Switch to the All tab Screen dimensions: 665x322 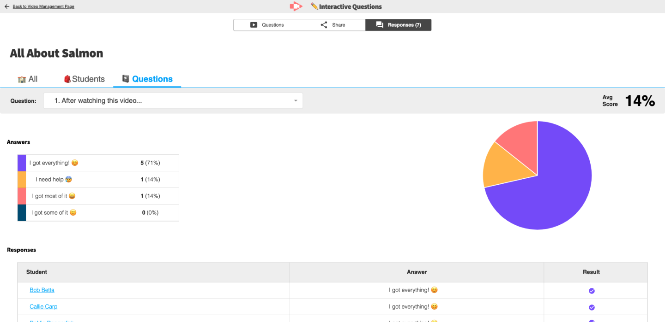coord(28,79)
